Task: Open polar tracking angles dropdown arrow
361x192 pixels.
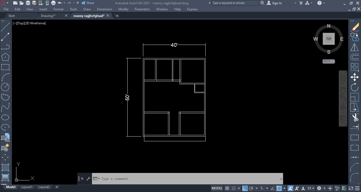Action: point(256,188)
